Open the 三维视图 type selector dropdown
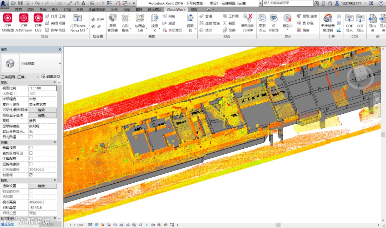This screenshot has width=386, height=228. pos(60,63)
